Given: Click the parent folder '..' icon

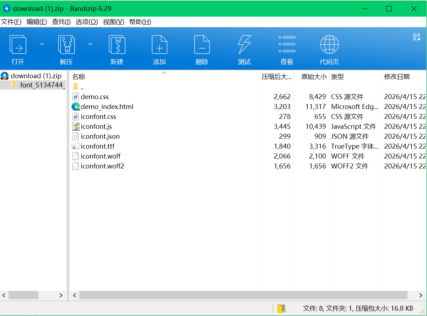Looking at the screenshot, I should [x=75, y=87].
